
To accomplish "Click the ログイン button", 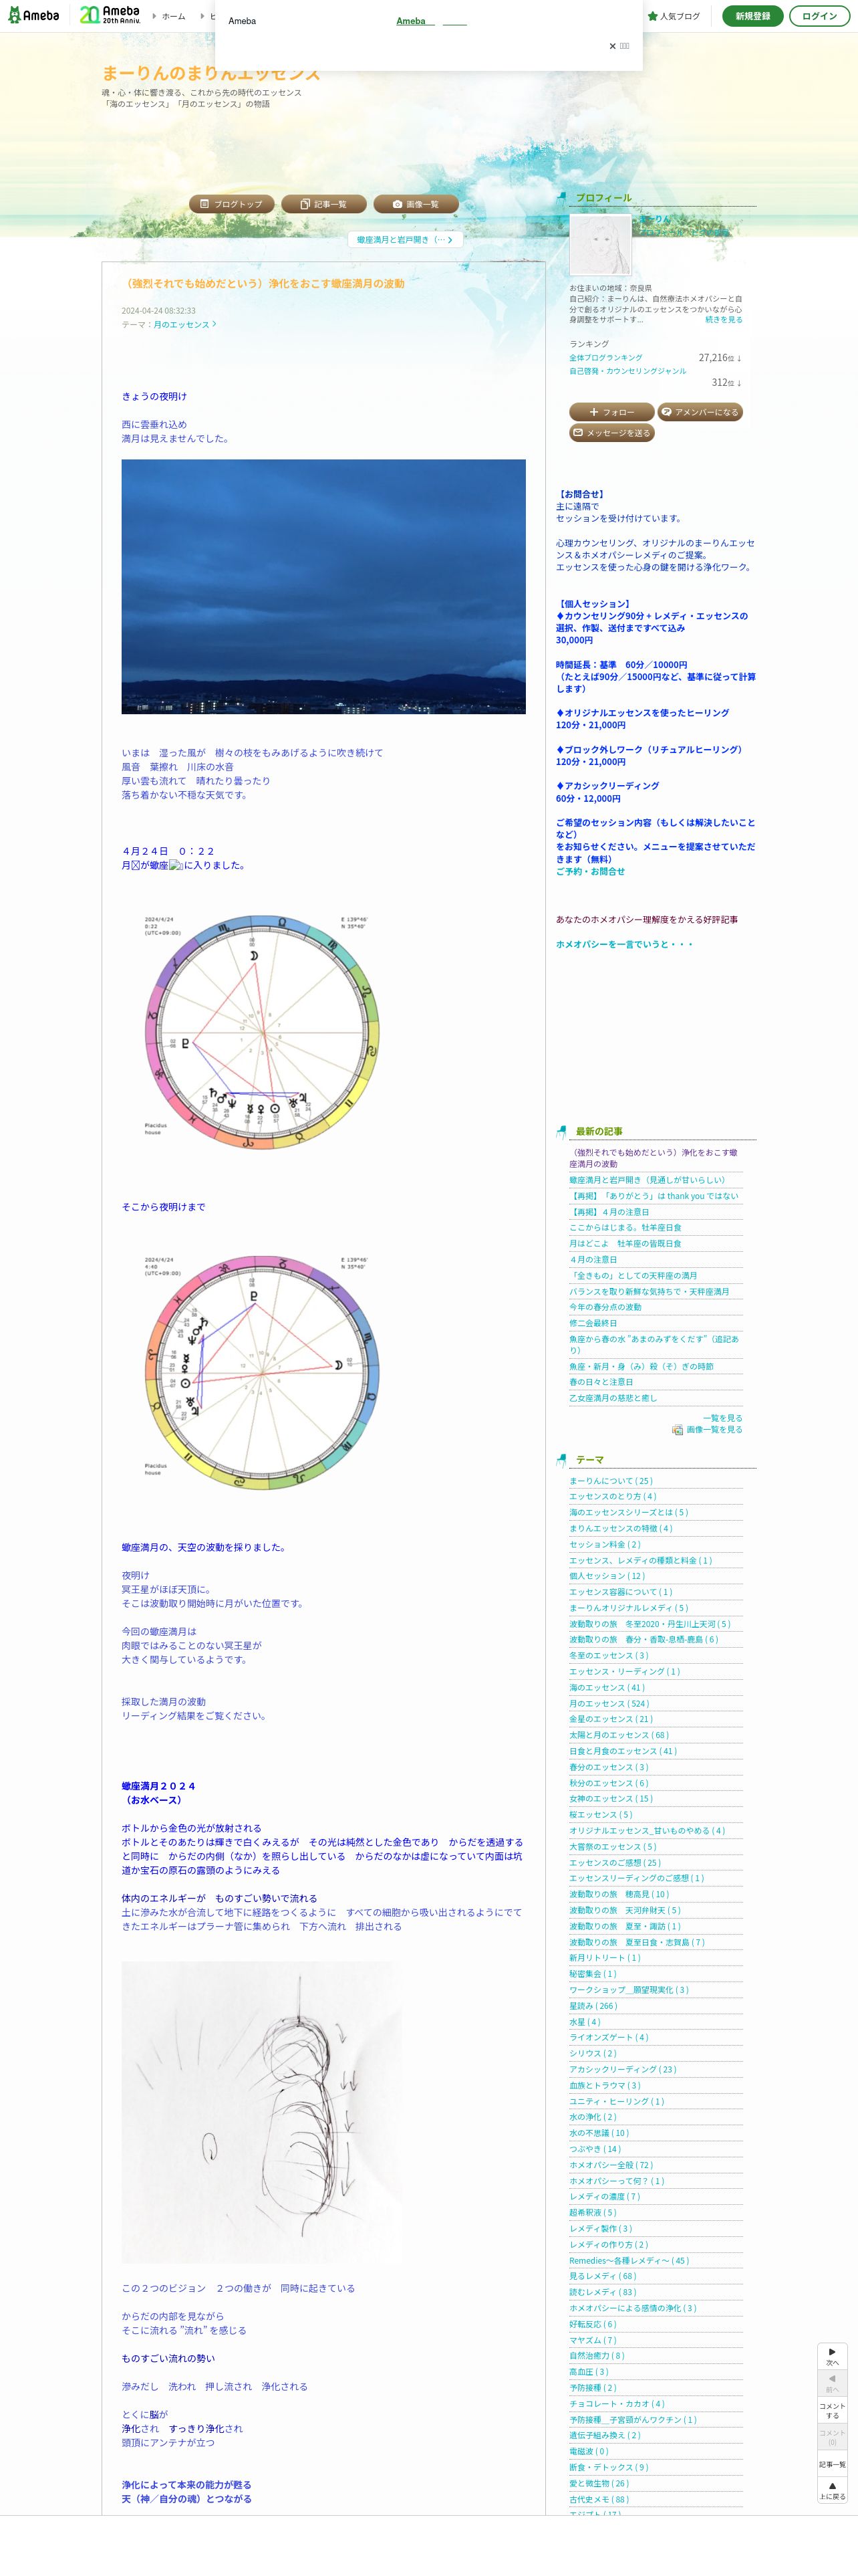I will (819, 16).
